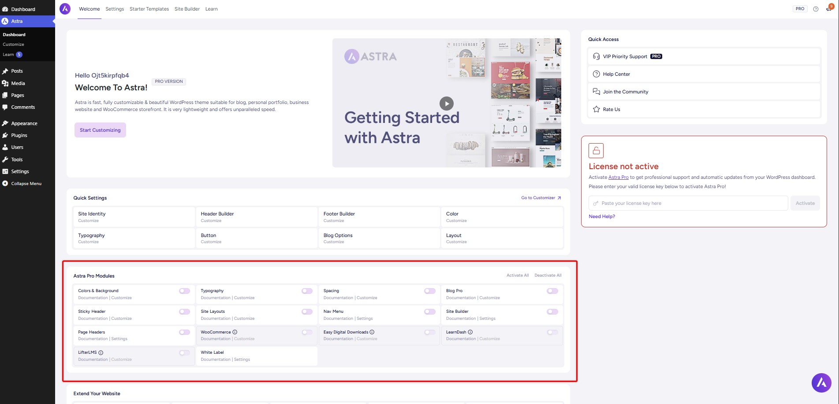Image resolution: width=839 pixels, height=404 pixels.
Task: Click the Help Center question icon
Action: coord(596,74)
